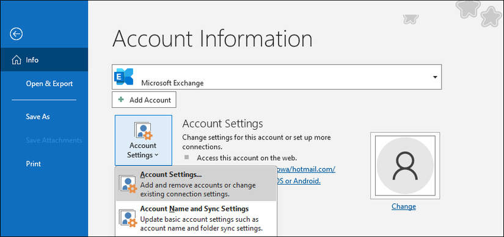Click the Account Information heading
Image resolution: width=504 pixels, height=237 pixels.
212,39
